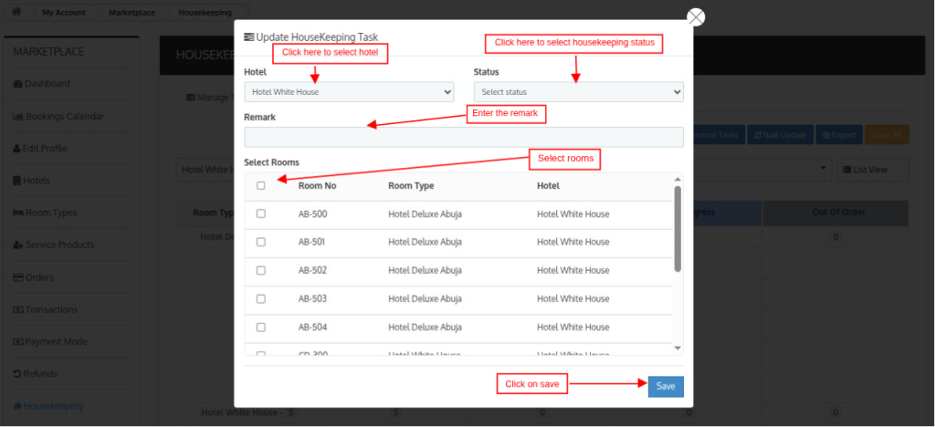Screen dimensions: 935x427
Task: Open the List View dropdown behind the dialog
Action: pos(873,170)
